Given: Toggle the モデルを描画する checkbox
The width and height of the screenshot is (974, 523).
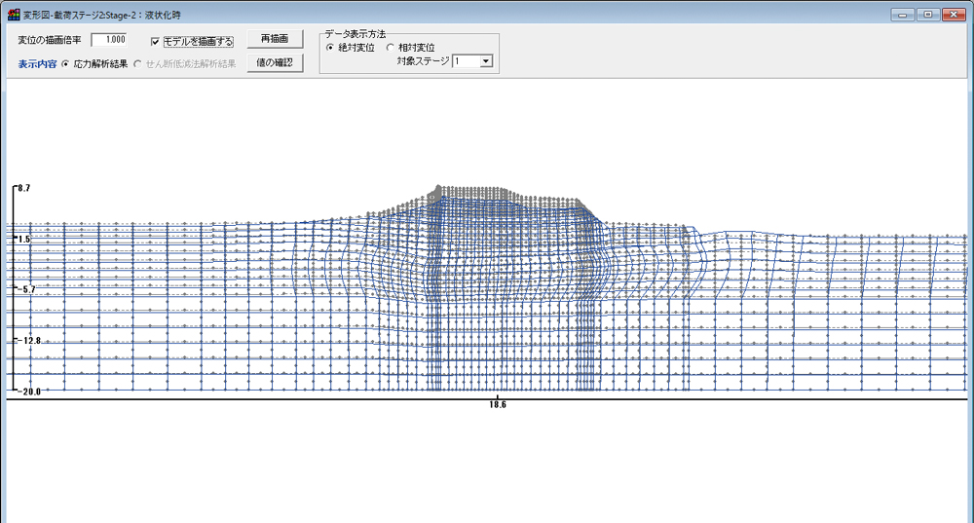Looking at the screenshot, I should click(x=156, y=42).
